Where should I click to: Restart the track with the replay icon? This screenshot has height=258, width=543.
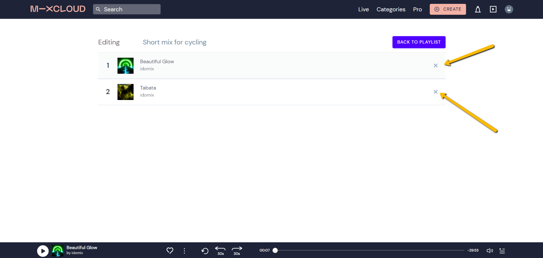[x=205, y=251]
